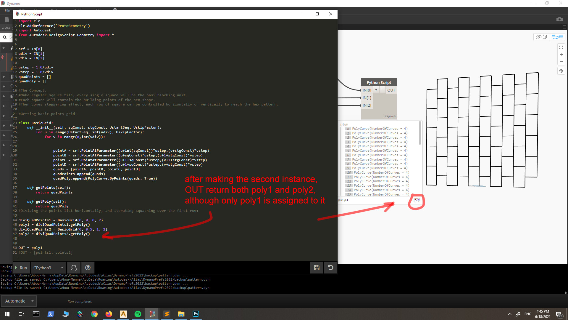Open the Windows Start menu
Viewport: 568px width, 320px height.
pos(7,314)
